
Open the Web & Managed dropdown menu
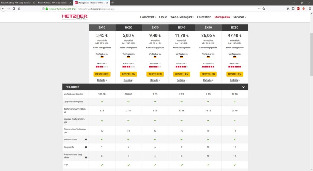point(182,17)
